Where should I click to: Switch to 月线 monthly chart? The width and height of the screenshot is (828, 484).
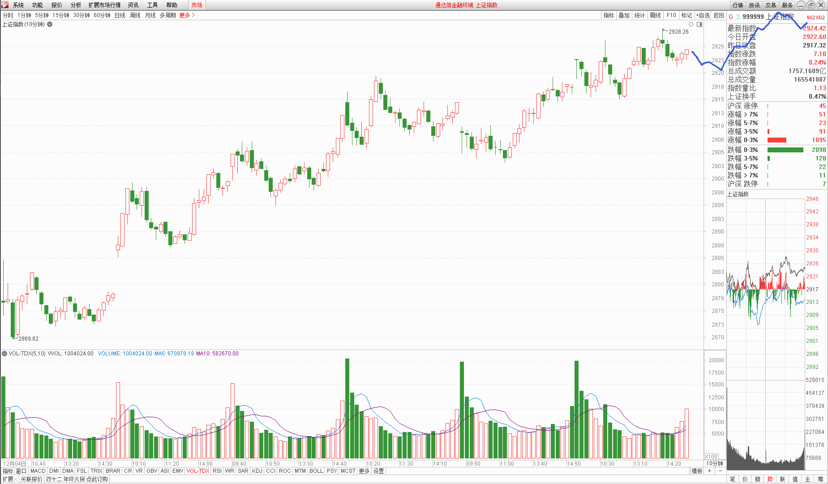pos(150,15)
